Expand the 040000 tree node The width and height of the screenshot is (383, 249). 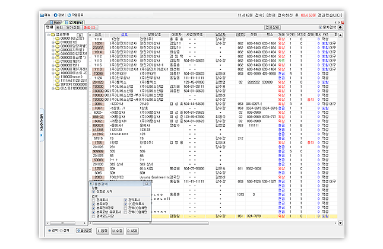[53, 53]
